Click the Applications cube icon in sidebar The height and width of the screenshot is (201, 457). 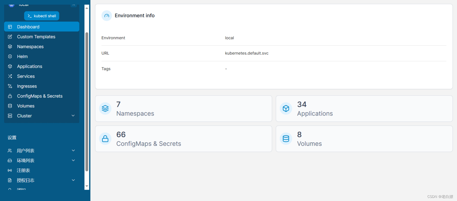point(10,66)
